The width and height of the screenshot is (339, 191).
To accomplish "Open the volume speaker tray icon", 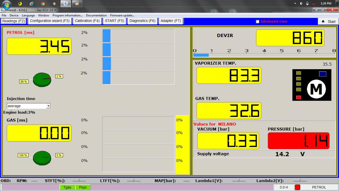I will [x=307, y=3].
